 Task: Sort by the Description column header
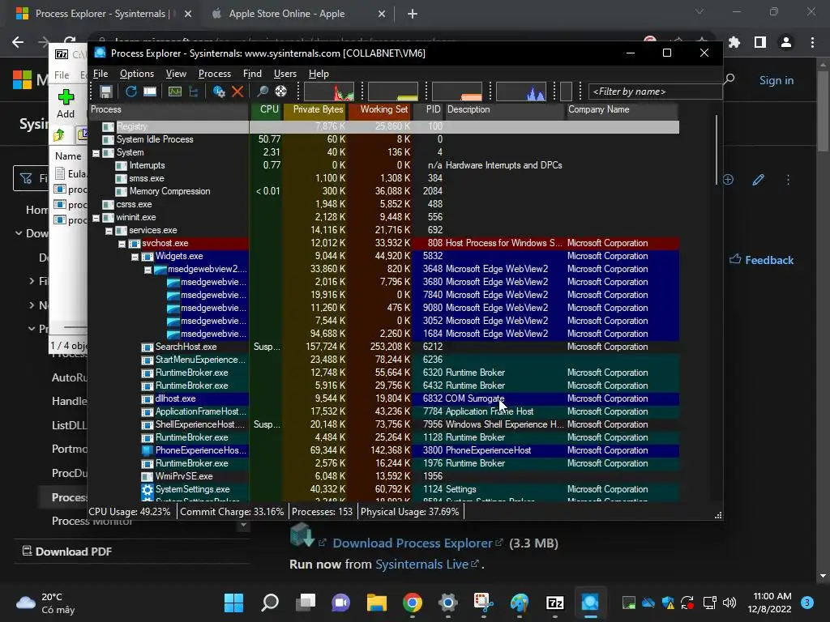(x=504, y=109)
